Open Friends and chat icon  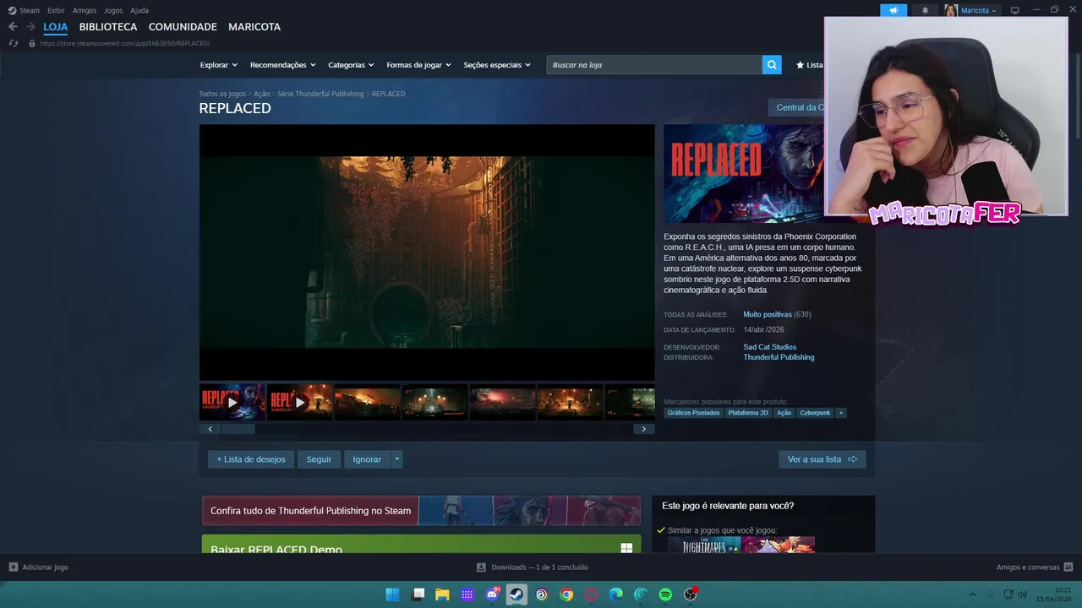tap(1068, 567)
